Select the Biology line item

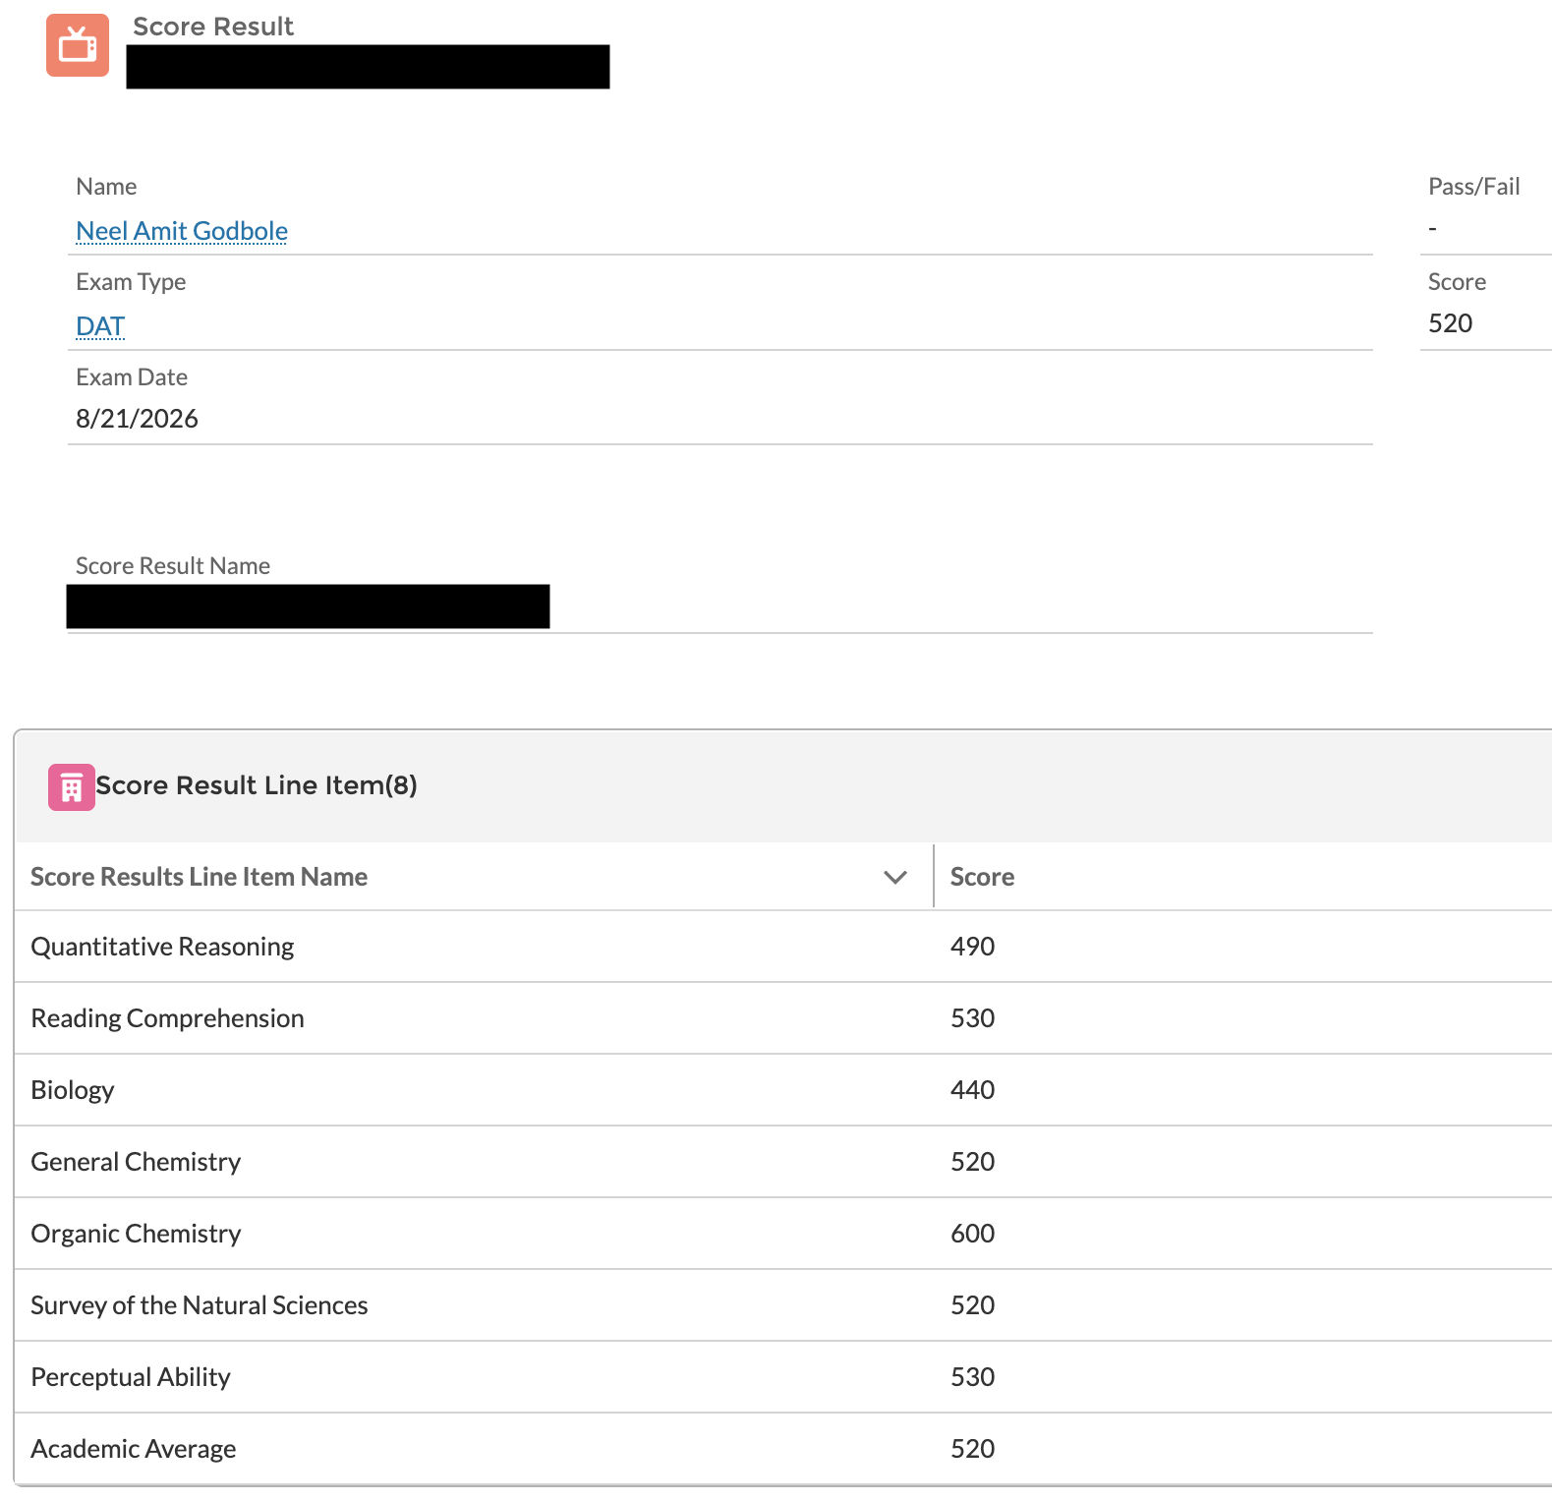point(73,1090)
